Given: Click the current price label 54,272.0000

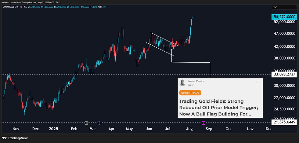Looking at the screenshot, I should 284,17.
